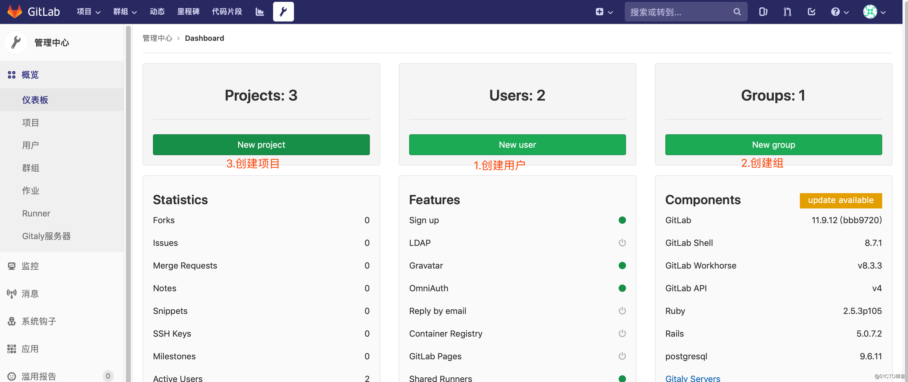This screenshot has width=908, height=382.
Task: Click the 消息 broadcast icon
Action: pyautogui.click(x=12, y=293)
